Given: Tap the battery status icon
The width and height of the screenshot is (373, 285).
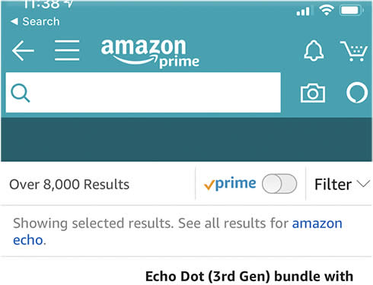Looking at the screenshot, I should click(x=352, y=11).
